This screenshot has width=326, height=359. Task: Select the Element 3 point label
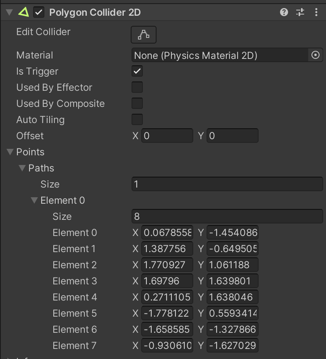(75, 281)
